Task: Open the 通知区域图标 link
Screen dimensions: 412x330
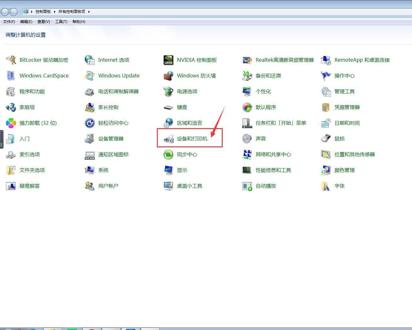Action: [x=113, y=154]
